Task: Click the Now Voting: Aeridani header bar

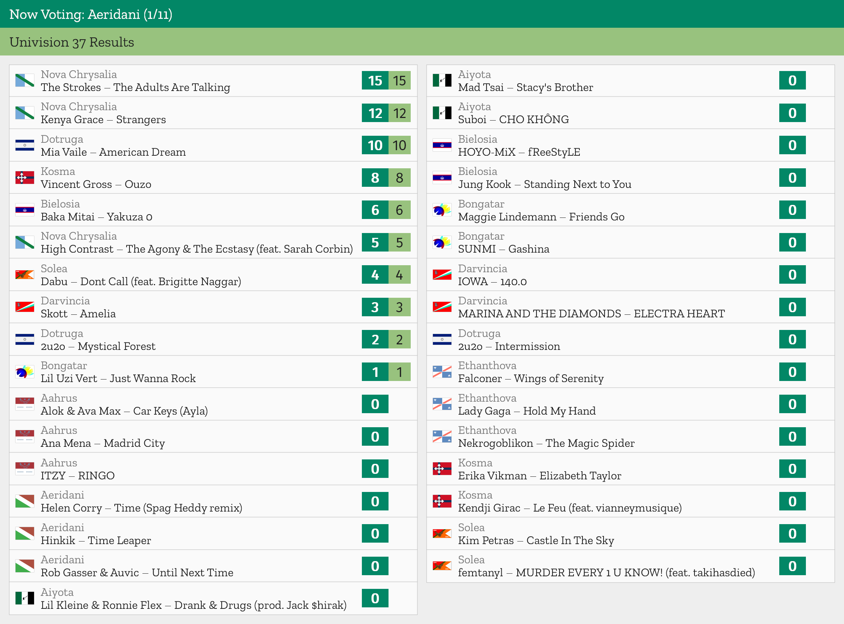Action: pos(422,14)
